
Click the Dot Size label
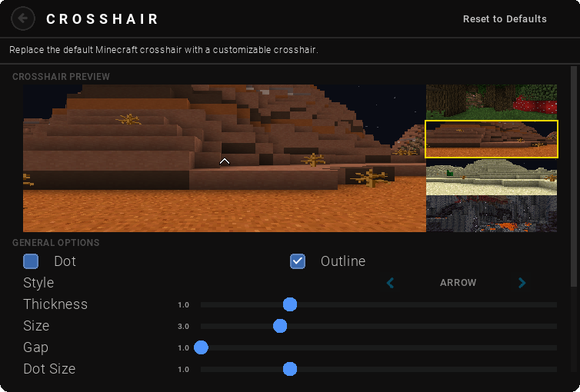(x=49, y=369)
